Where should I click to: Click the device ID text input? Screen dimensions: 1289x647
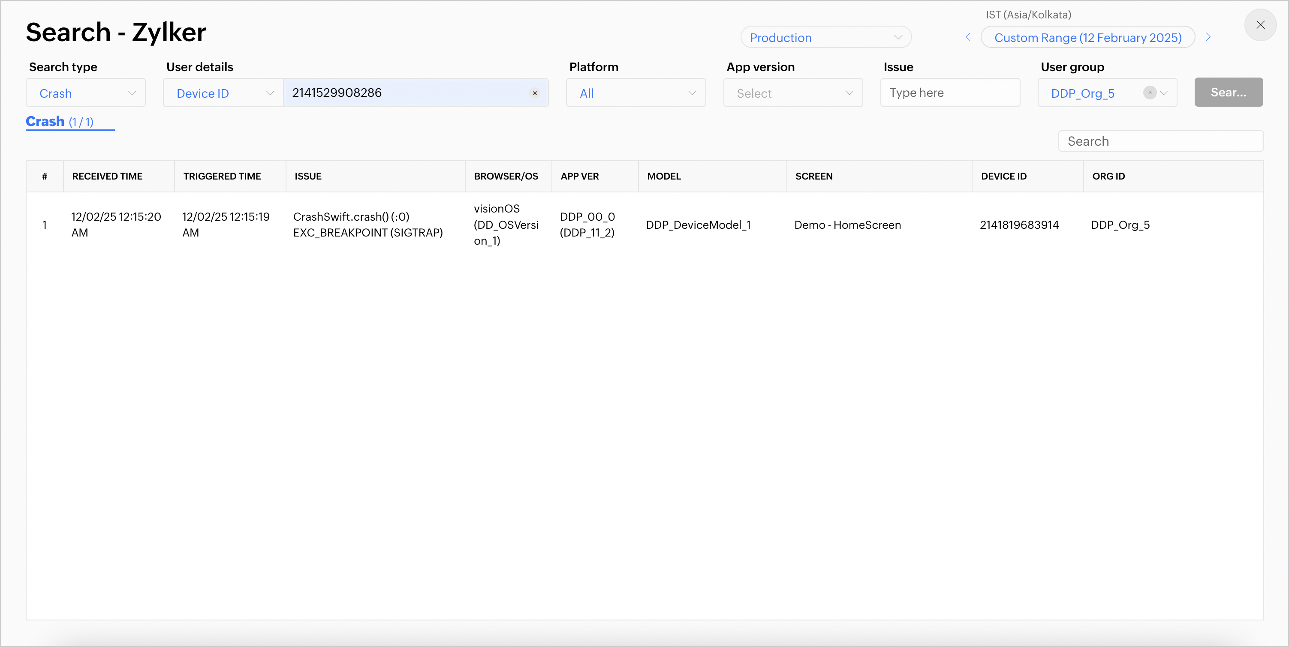coord(405,93)
